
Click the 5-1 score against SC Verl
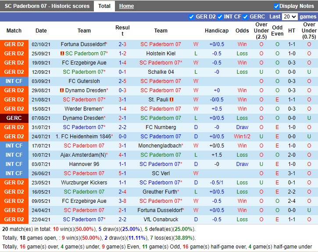pyautogui.click(x=122, y=173)
